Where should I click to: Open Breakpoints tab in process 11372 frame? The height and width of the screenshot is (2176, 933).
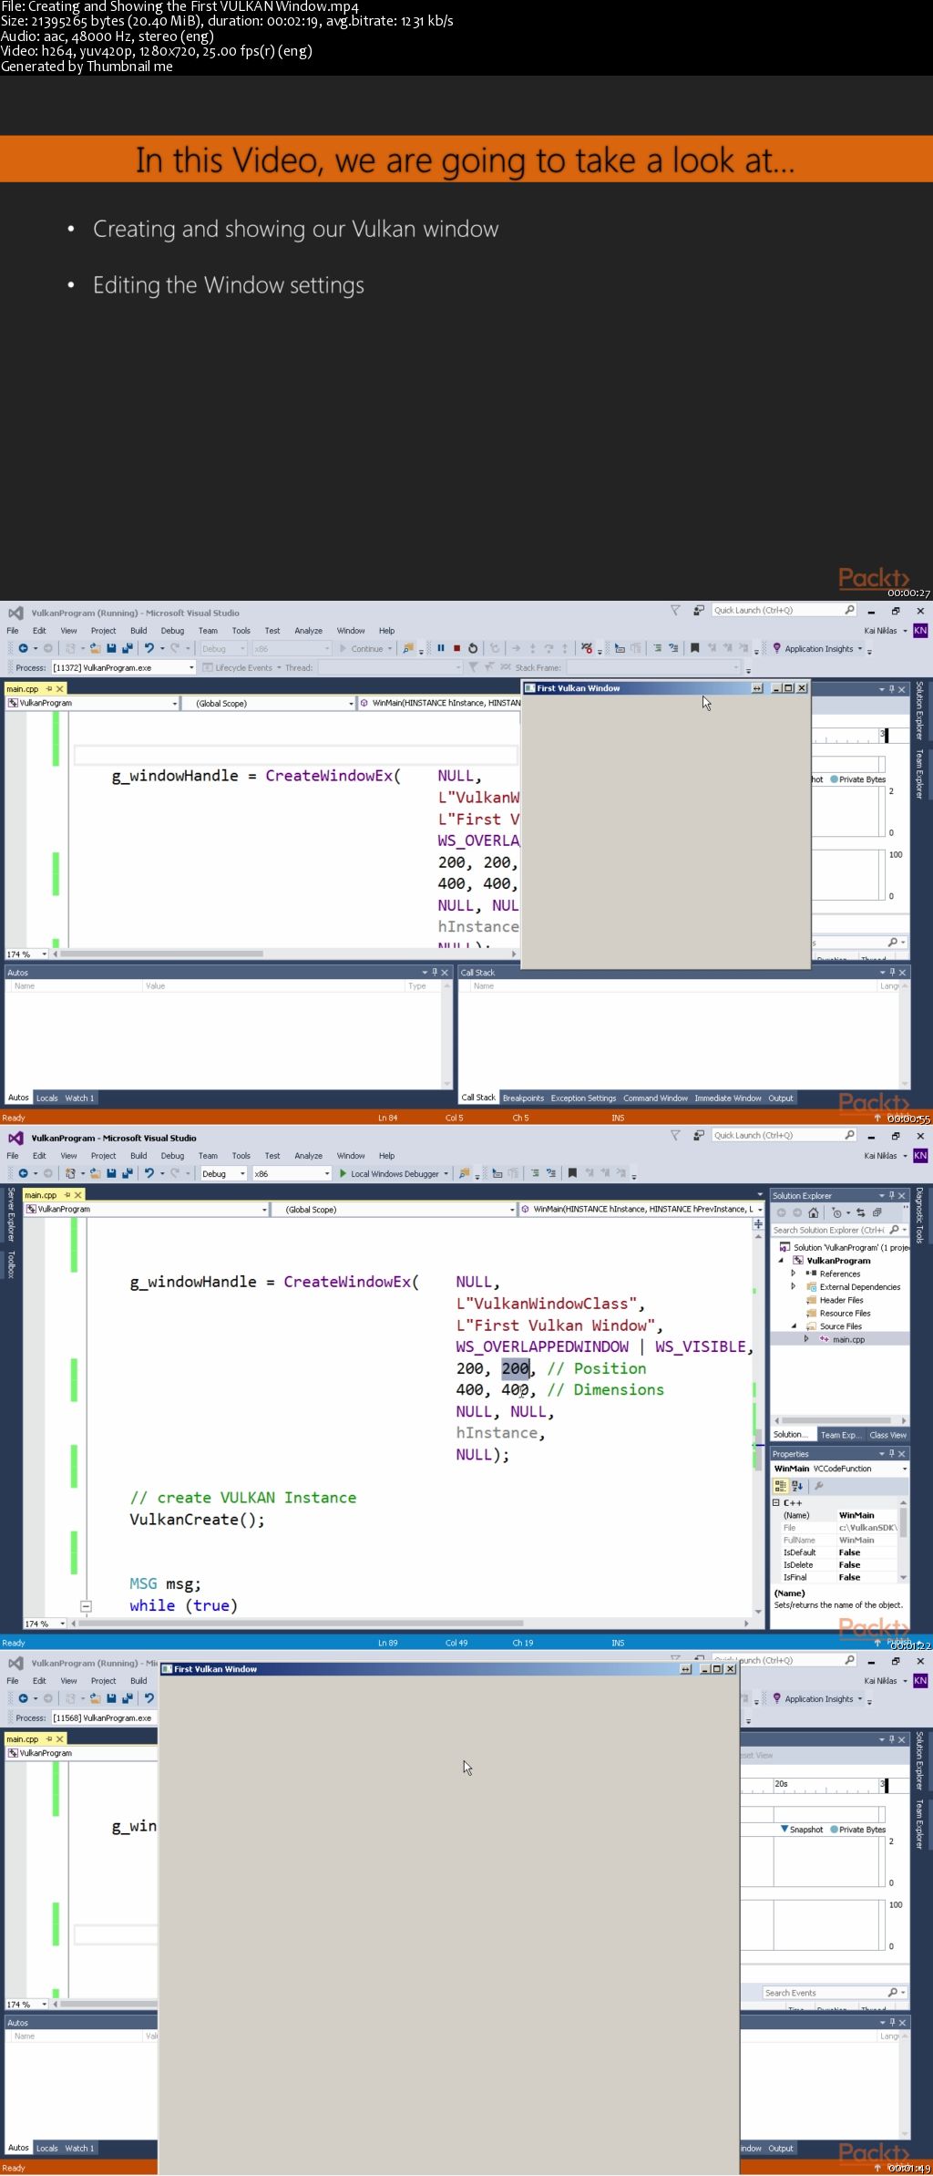click(523, 1098)
